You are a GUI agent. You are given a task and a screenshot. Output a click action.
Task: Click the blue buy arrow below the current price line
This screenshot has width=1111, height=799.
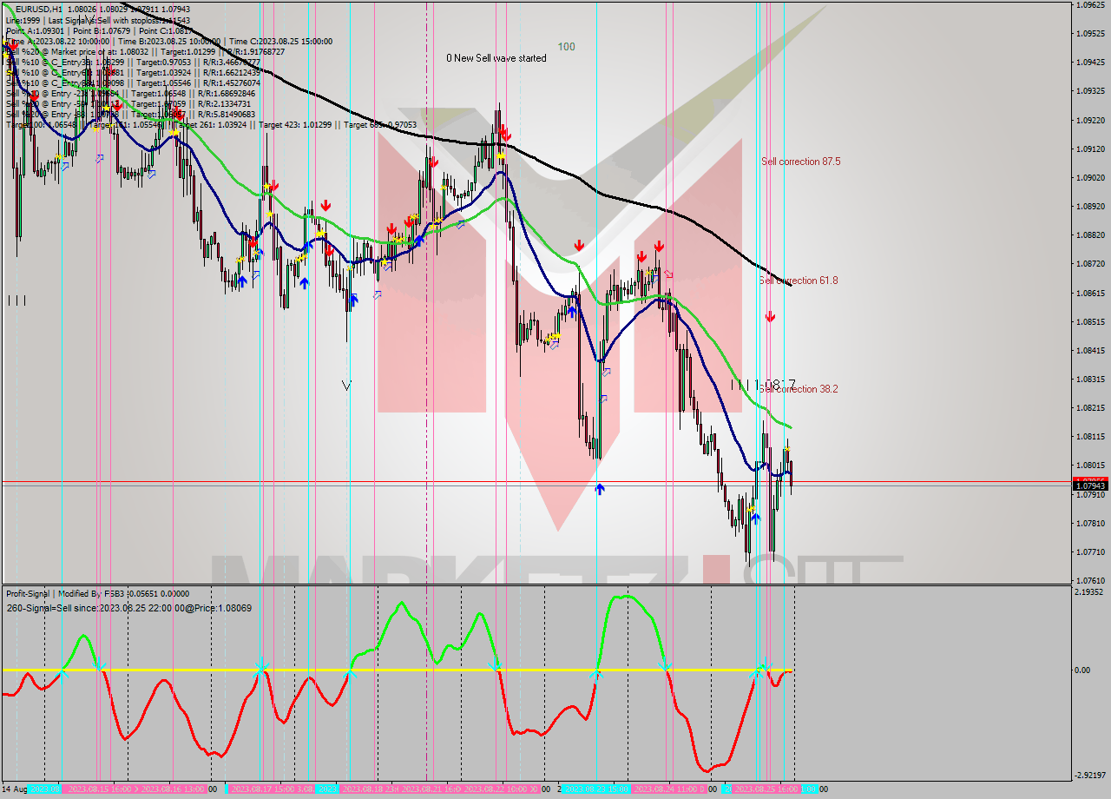click(x=600, y=488)
